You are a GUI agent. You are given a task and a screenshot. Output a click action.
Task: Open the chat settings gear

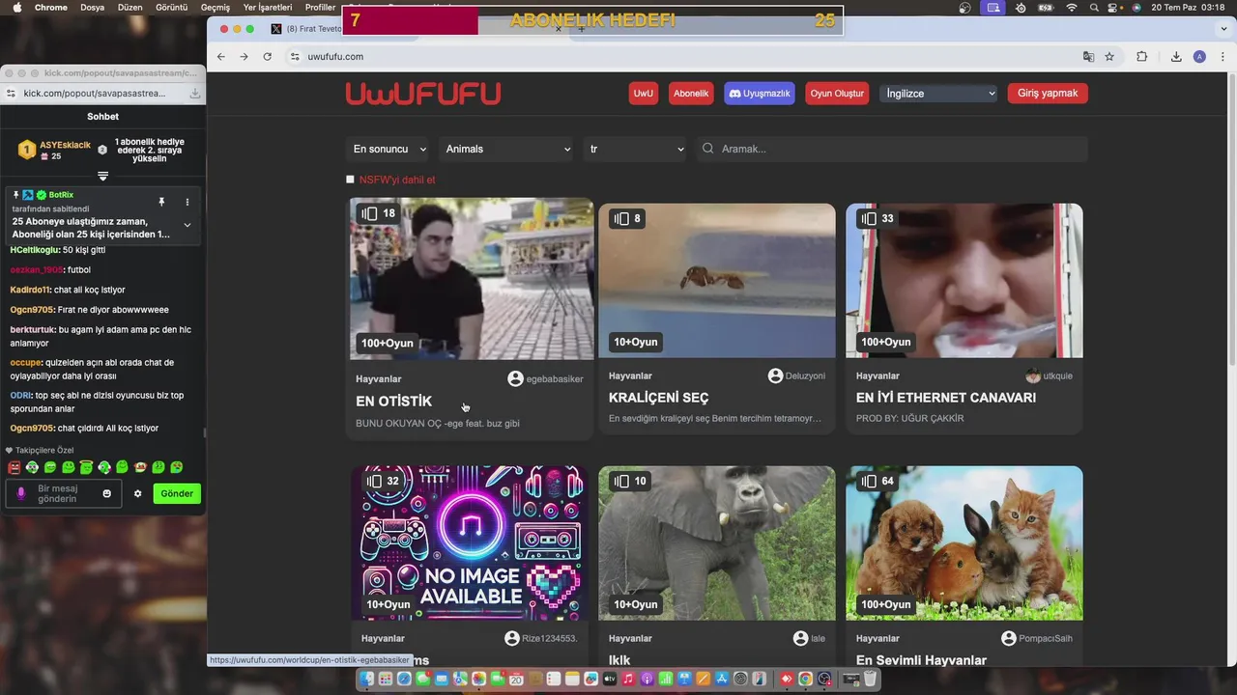point(137,493)
